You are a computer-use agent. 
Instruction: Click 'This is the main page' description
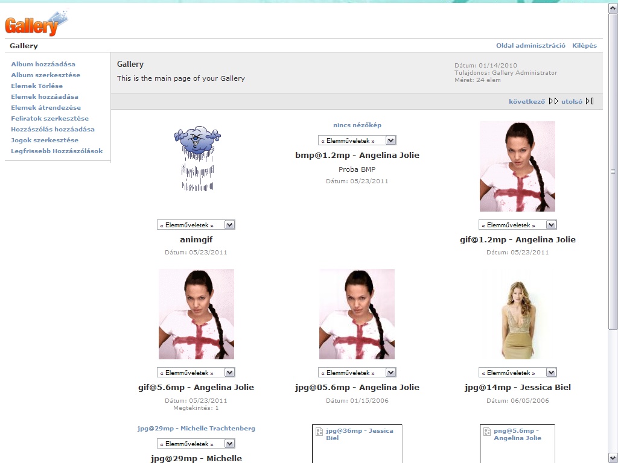(181, 78)
